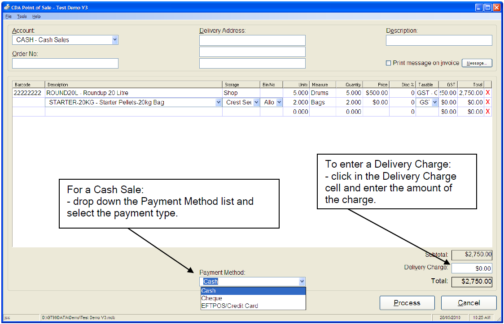Expand the Storage dropdown for Starter Pellets
Screen dimensions: 504x324
[257, 102]
